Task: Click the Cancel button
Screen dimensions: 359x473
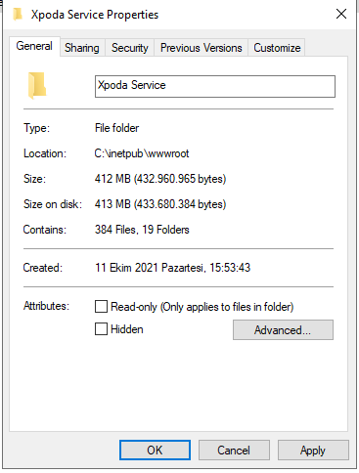Action: click(x=234, y=451)
